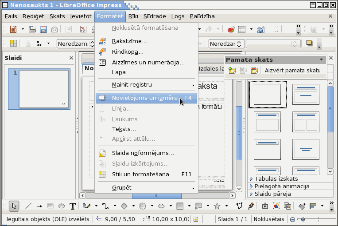Viewport: 338px width, 226px height.
Task: Click the Styles and Formatting toolbar icon
Action: pos(13,44)
